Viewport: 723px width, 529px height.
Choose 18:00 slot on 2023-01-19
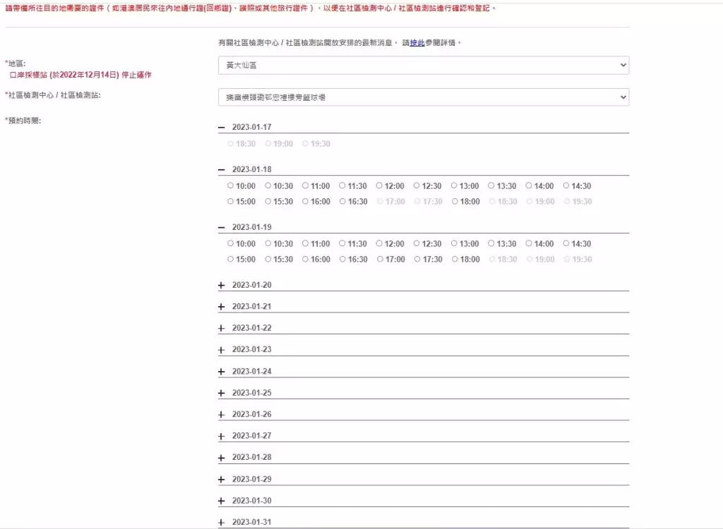455,260
